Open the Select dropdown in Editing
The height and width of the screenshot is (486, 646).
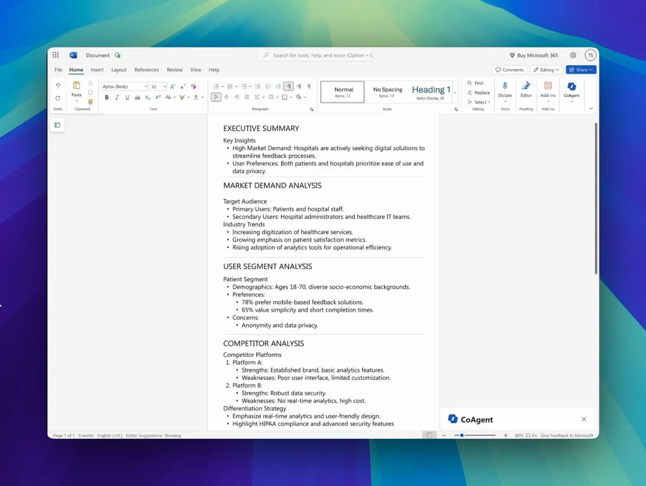click(x=479, y=102)
